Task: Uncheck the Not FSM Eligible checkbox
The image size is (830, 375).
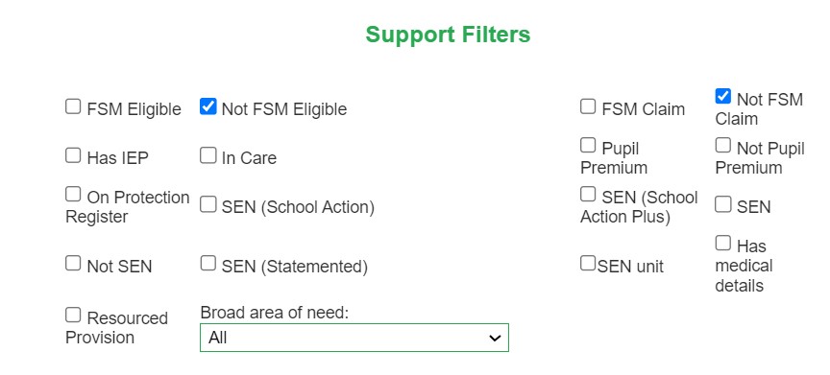Action: [x=208, y=106]
